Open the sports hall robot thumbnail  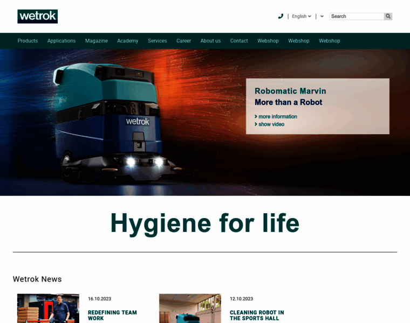190,308
